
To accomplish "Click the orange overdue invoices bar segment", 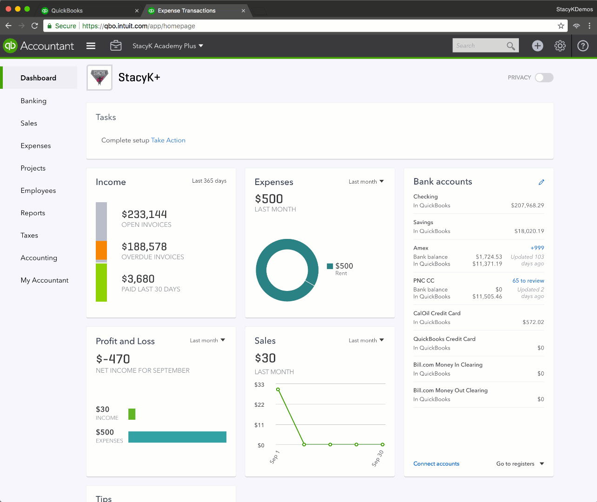I will [101, 250].
